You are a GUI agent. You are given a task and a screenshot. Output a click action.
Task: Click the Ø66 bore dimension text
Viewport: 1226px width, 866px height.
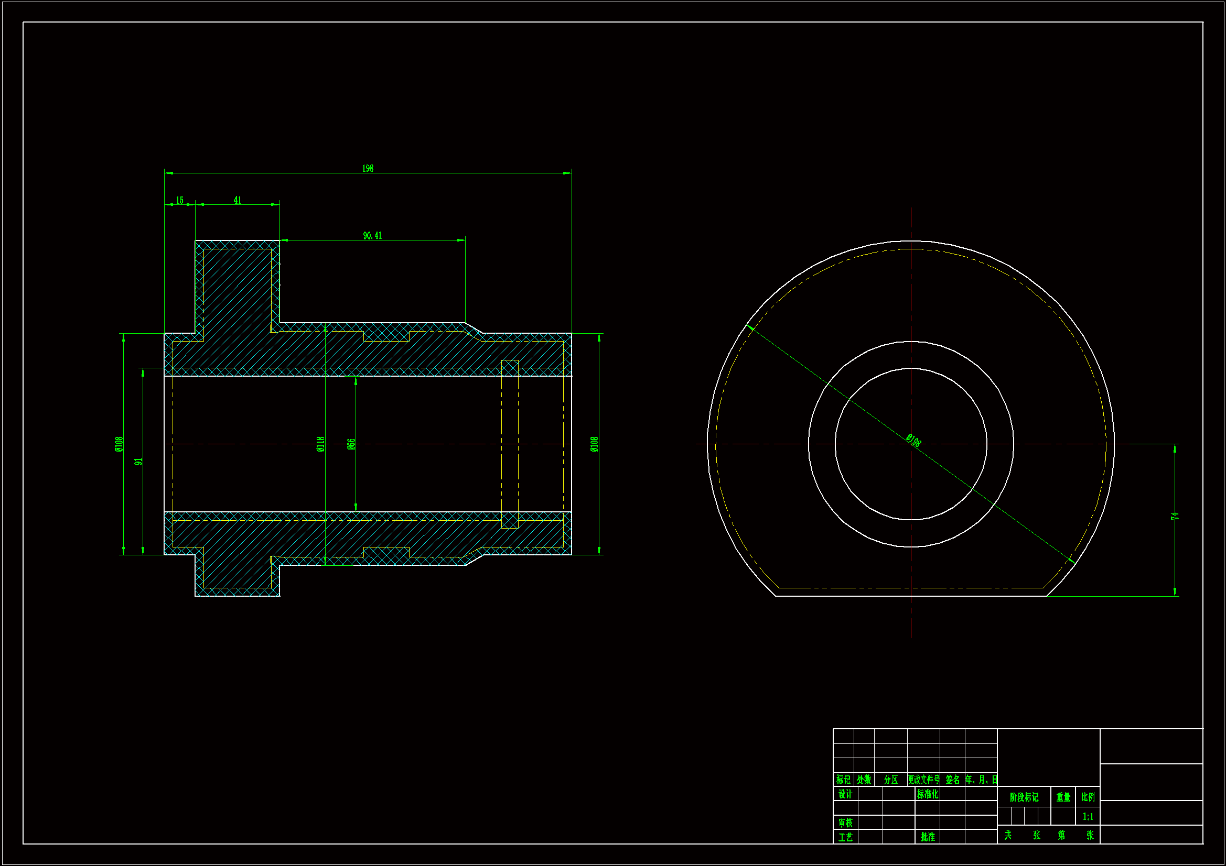coord(351,444)
